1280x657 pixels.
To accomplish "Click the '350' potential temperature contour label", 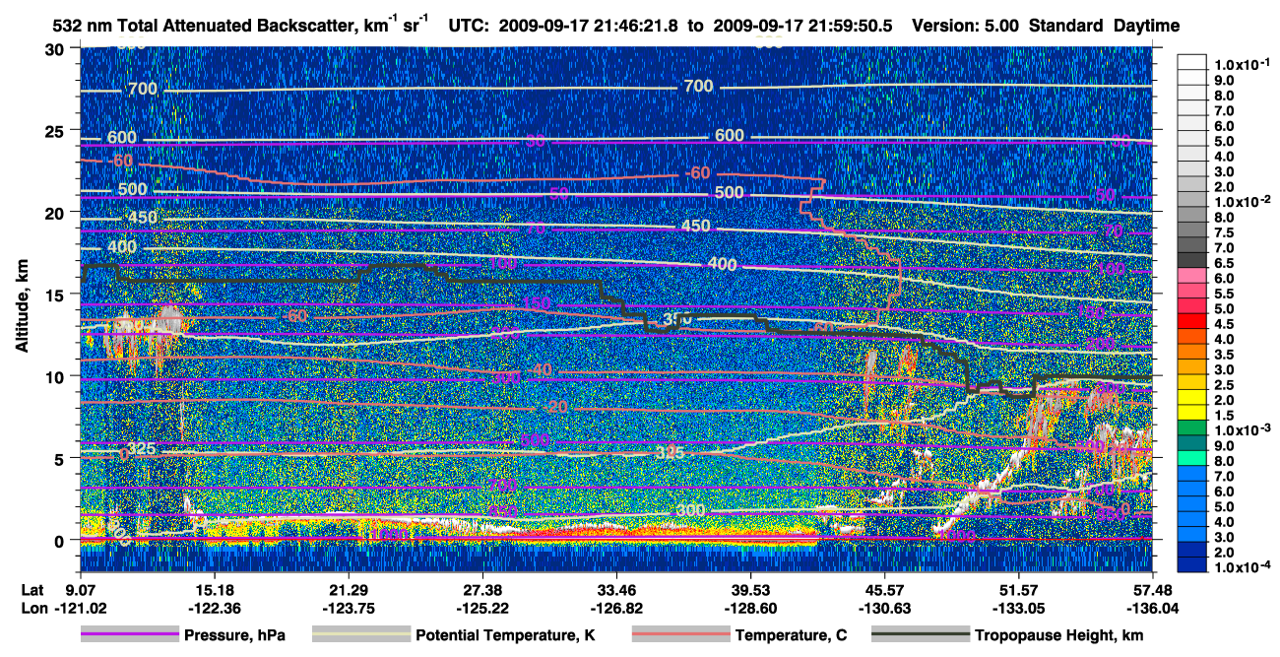I will pos(675,319).
